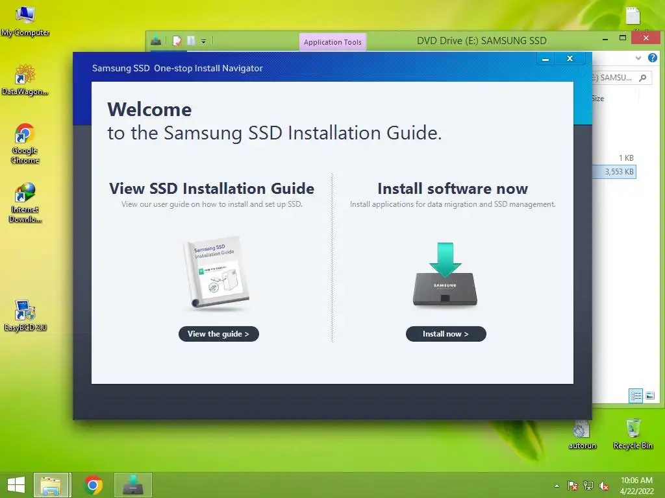This screenshot has height=498, width=665.
Task: Open File Explorer from taskbar
Action: tap(51, 485)
